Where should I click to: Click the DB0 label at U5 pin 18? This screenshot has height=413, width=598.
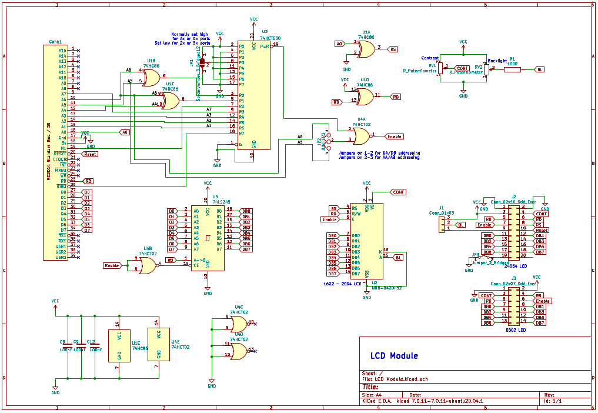coord(246,211)
